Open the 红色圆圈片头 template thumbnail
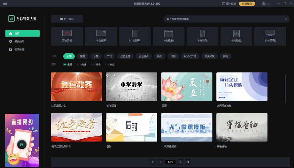Viewport: 294px width, 168px height. [77, 87]
